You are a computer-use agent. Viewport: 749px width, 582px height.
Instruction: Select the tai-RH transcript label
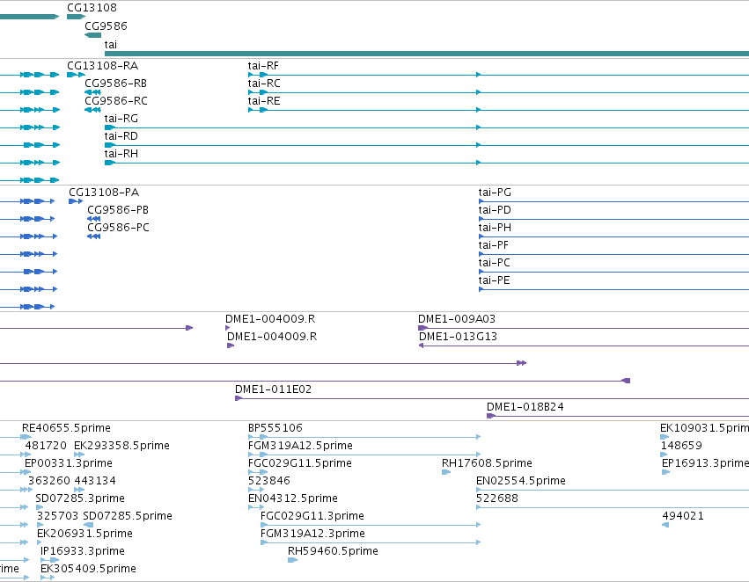click(x=121, y=154)
